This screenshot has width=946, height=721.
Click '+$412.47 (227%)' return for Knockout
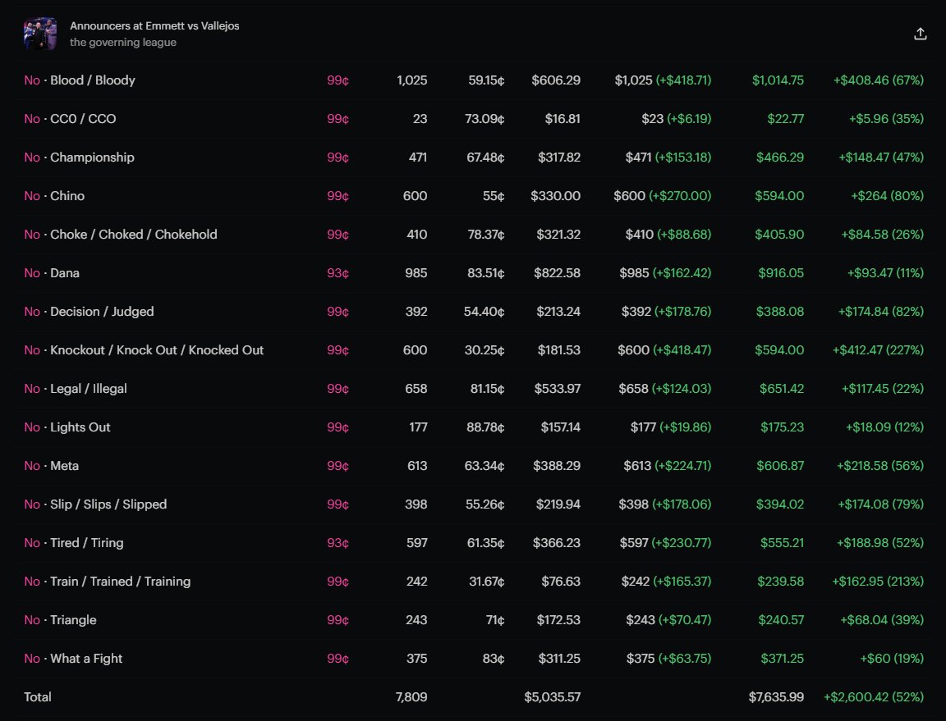[878, 350]
